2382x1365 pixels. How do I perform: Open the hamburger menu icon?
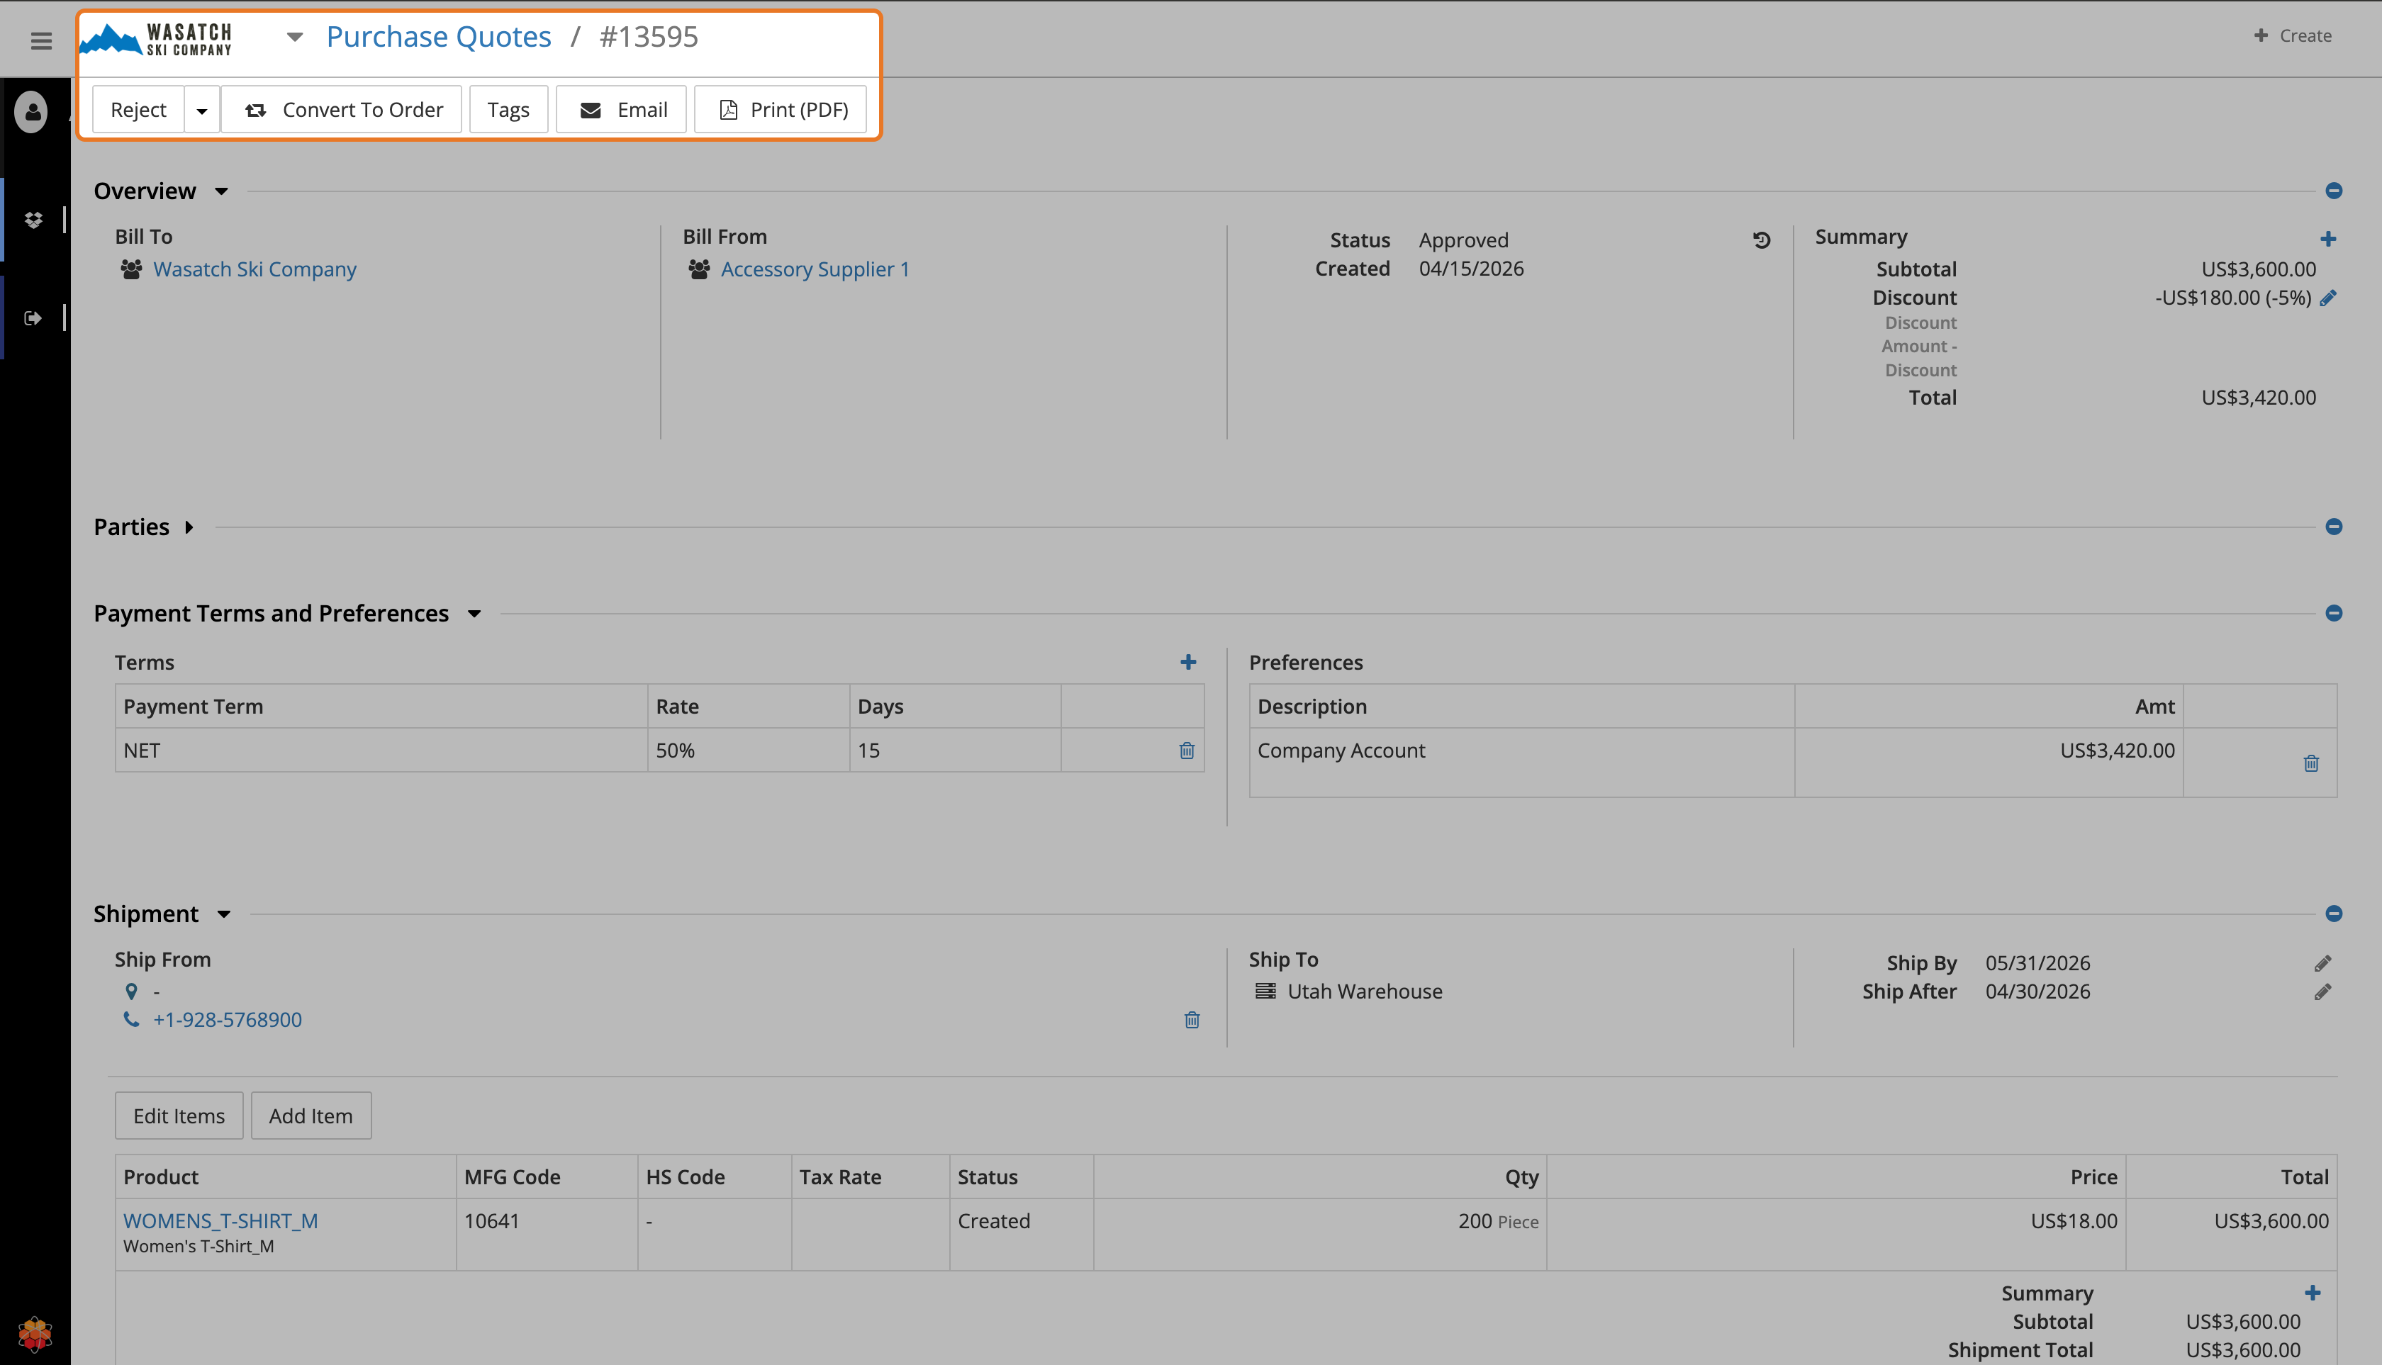(41, 40)
